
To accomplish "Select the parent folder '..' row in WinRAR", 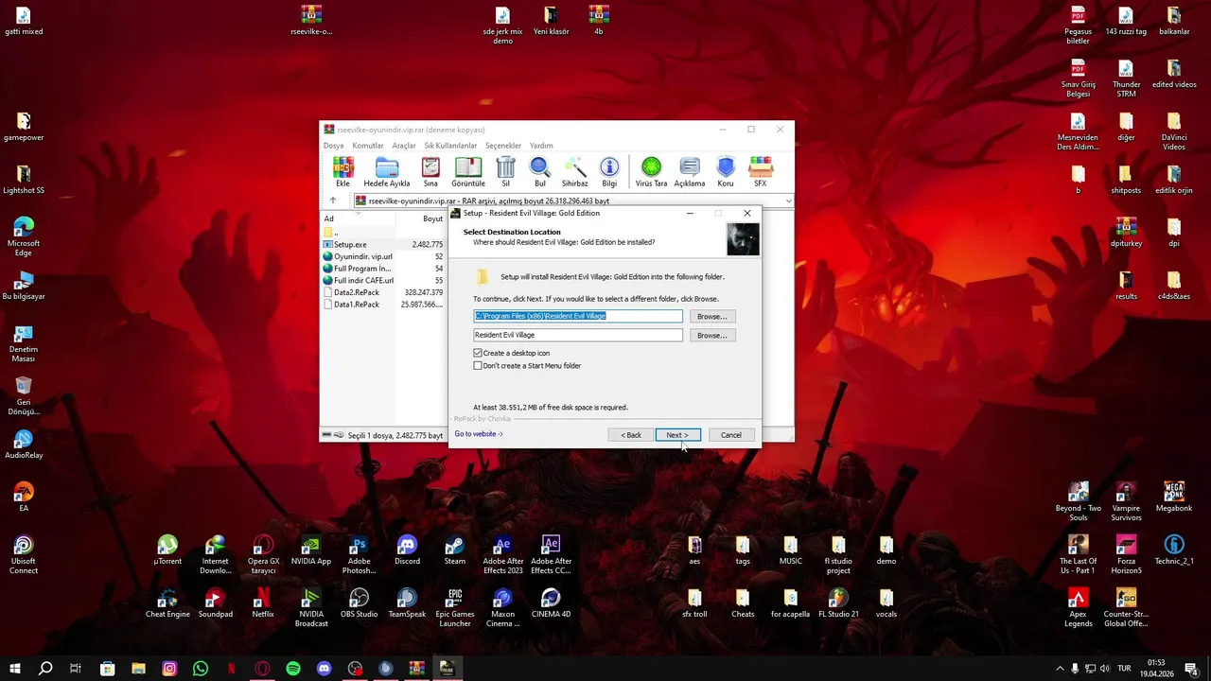I will pos(384,232).
